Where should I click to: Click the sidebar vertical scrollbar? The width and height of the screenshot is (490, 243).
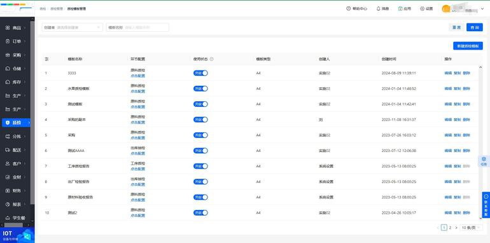32,113
